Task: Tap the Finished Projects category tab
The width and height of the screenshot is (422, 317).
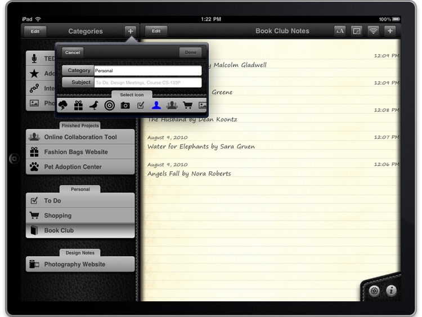Action: pos(80,126)
